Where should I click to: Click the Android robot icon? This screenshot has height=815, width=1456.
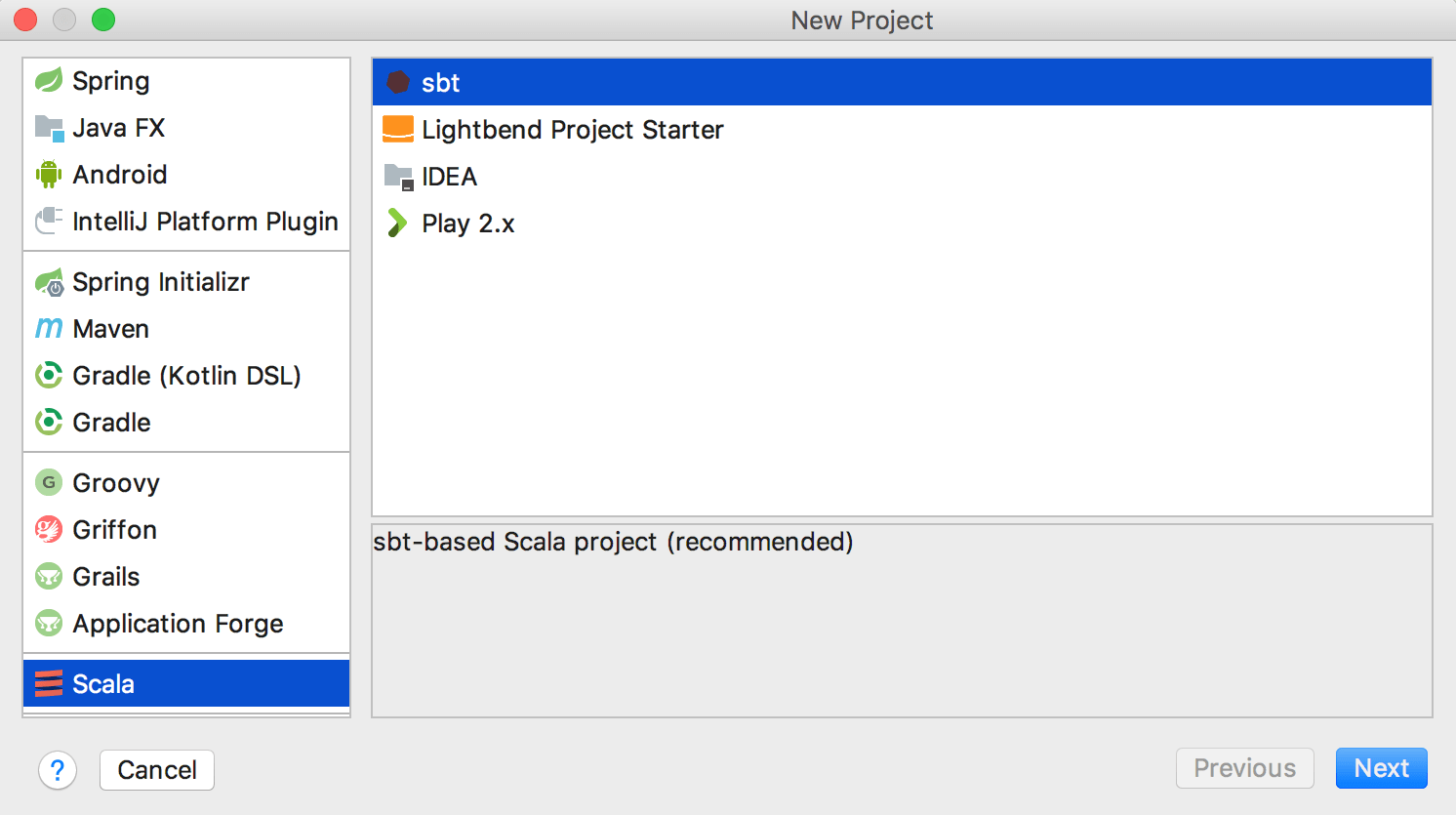[49, 175]
